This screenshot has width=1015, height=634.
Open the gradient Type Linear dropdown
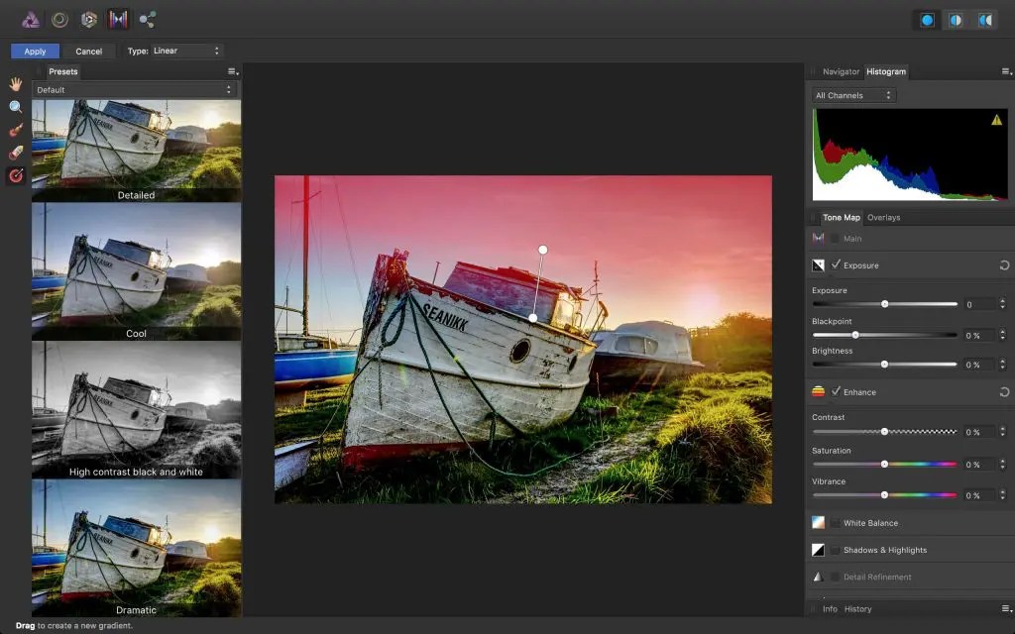pos(186,51)
